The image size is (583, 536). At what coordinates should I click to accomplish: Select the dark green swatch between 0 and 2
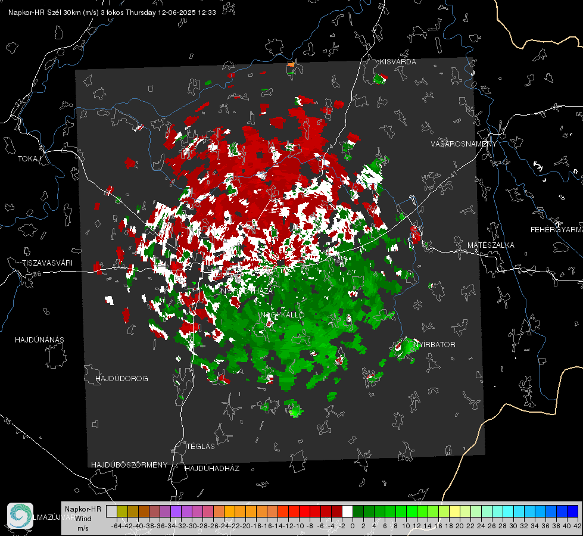point(358,511)
